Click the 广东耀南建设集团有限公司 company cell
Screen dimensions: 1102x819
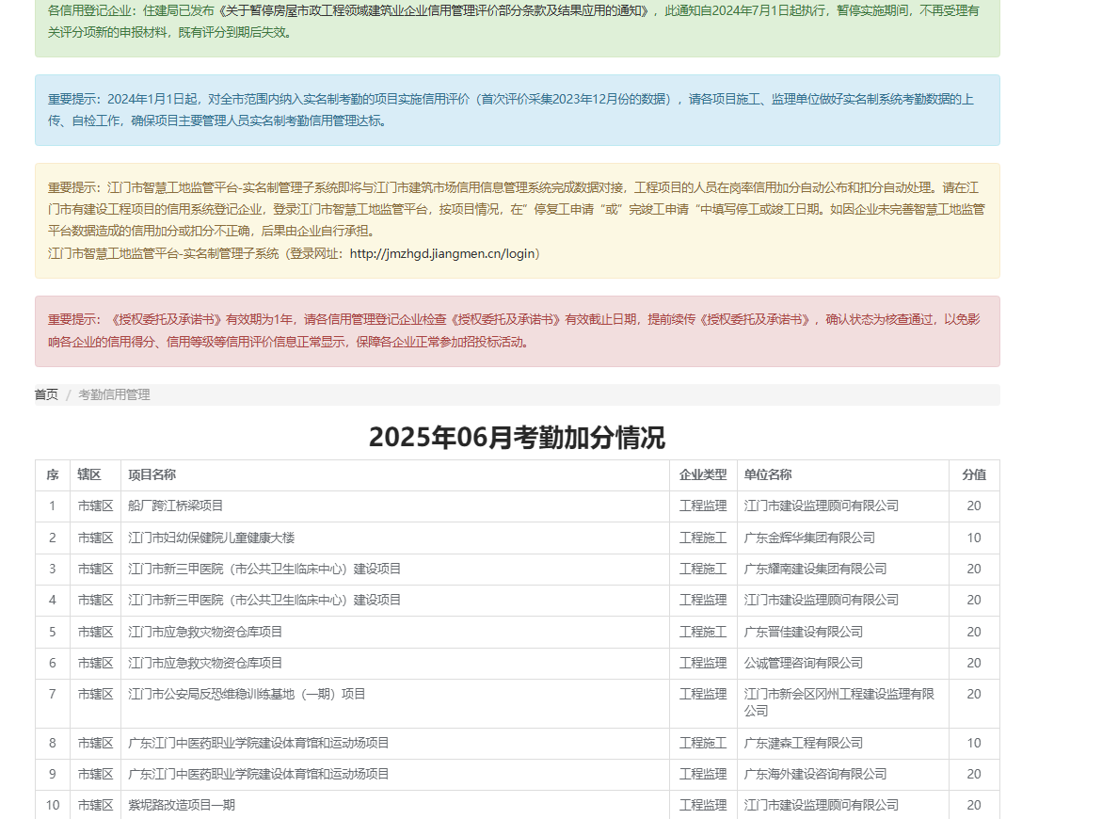coord(815,569)
